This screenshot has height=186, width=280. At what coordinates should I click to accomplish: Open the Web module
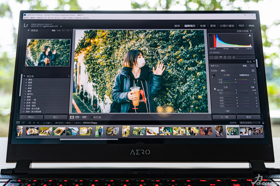tap(251, 26)
